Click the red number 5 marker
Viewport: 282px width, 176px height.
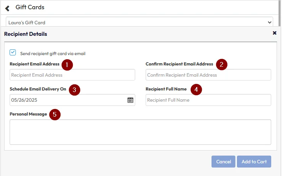pos(55,115)
